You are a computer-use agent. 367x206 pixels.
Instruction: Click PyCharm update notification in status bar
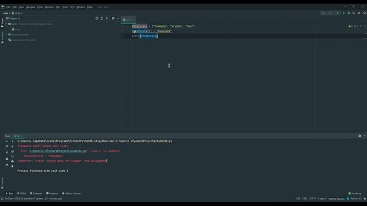point(34,199)
